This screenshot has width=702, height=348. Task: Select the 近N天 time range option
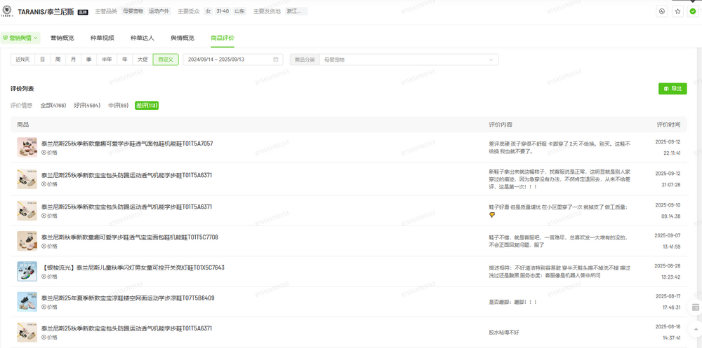click(22, 60)
